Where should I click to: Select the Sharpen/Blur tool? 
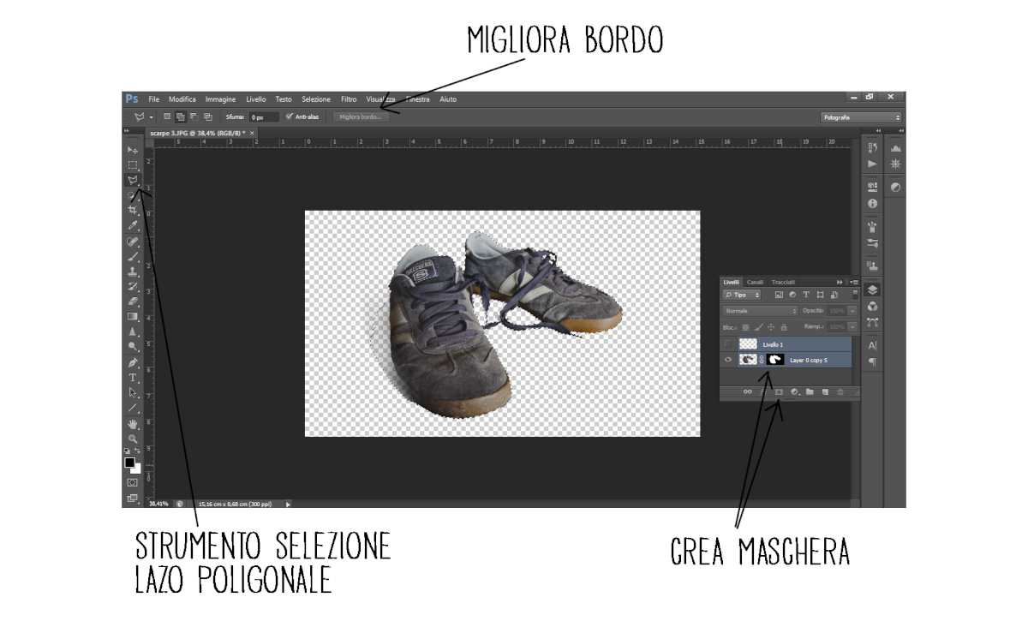(x=132, y=331)
